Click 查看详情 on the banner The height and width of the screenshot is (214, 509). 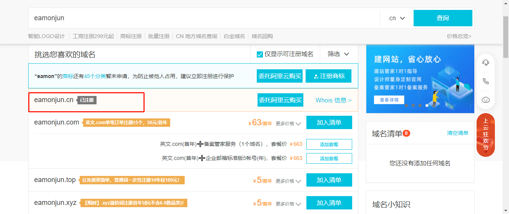pyautogui.click(x=389, y=100)
